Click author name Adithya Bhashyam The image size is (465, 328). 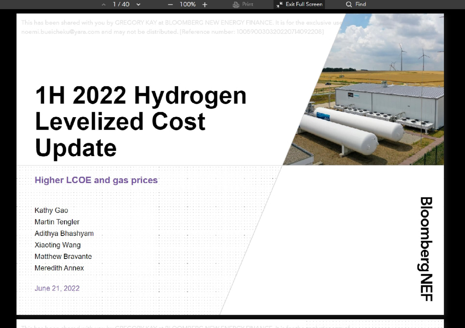click(64, 234)
